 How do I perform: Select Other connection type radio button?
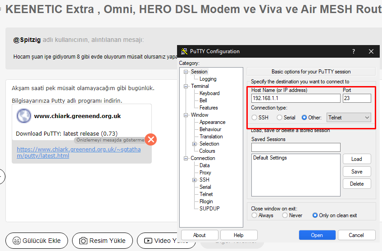point(304,118)
